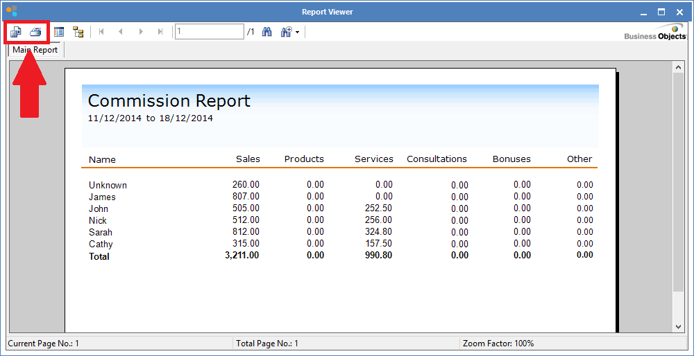Image resolution: width=694 pixels, height=356 pixels.
Task: Click the vertical scrollbar up arrow
Action: 679,67
